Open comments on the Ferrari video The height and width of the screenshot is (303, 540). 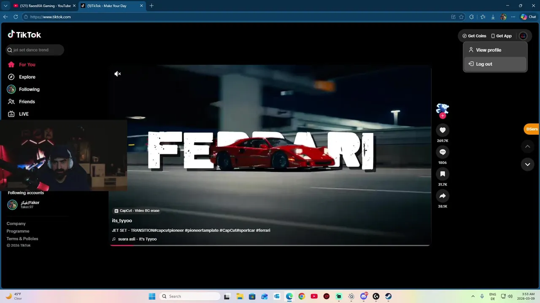point(443,152)
